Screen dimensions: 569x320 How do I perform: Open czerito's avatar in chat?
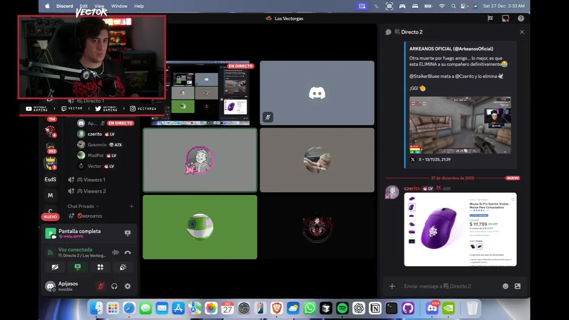[x=392, y=192]
